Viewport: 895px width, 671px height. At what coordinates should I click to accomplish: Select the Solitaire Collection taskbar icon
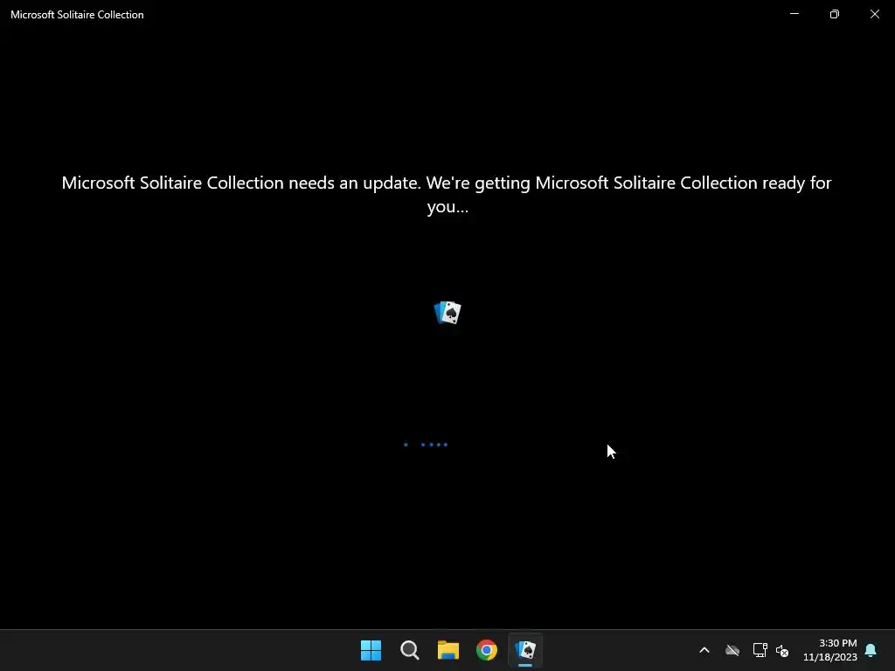click(x=525, y=650)
